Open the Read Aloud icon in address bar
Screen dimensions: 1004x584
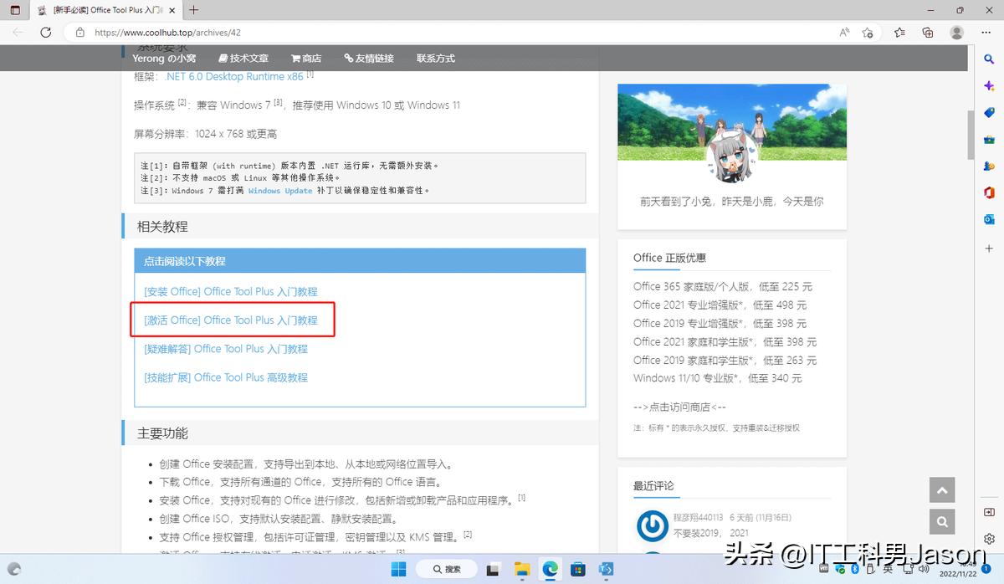pos(845,33)
